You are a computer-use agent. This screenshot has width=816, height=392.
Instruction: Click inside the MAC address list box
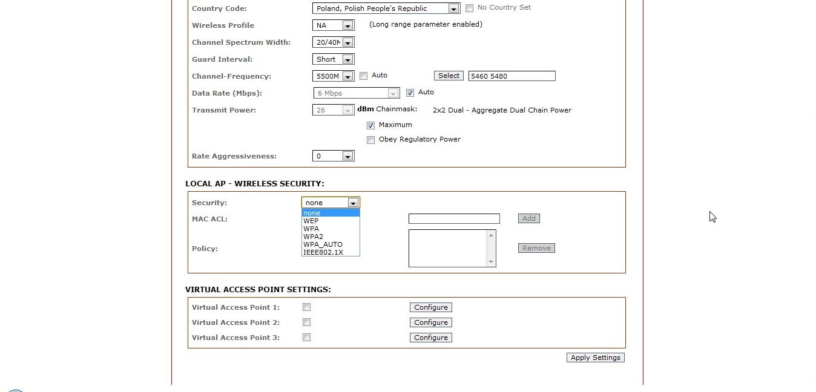coord(448,248)
